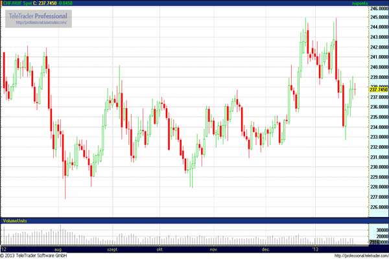The width and height of the screenshot is (389, 259).
Task: Click the -0.0450 change value in the header
Action: tap(65, 3)
